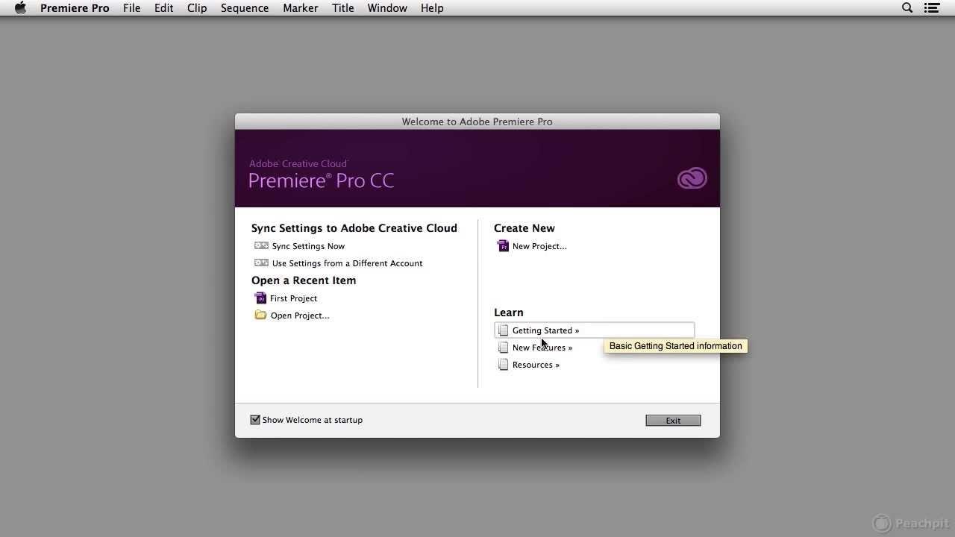Click the Sync Settings to Adobe Creative Cloud heading

pos(354,228)
